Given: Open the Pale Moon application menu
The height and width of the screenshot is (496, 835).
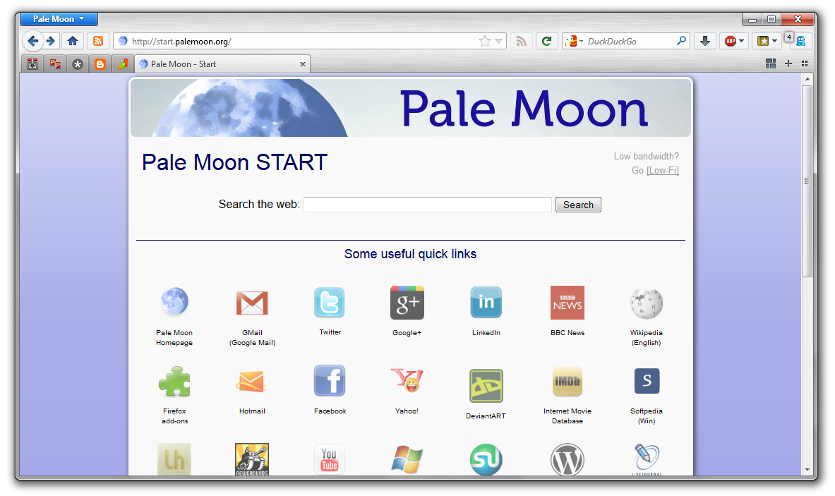Looking at the screenshot, I should click(x=59, y=18).
